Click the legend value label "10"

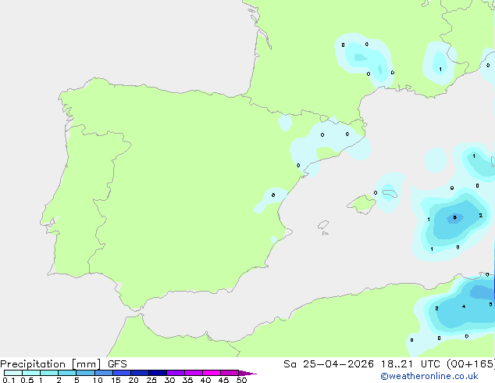coord(98,380)
